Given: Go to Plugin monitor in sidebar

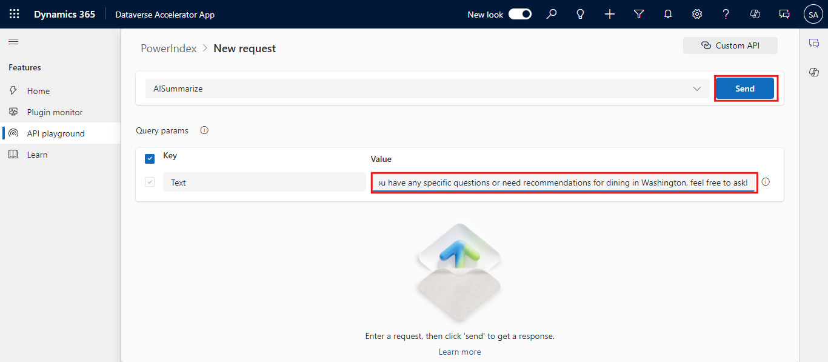Looking at the screenshot, I should point(55,112).
